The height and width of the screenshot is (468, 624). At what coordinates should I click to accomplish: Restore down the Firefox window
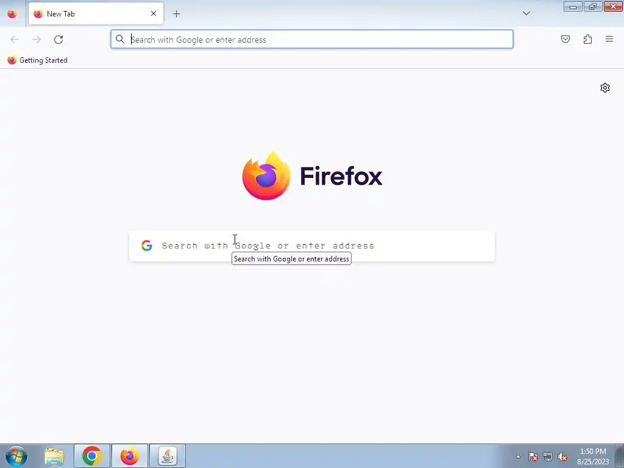(593, 6)
